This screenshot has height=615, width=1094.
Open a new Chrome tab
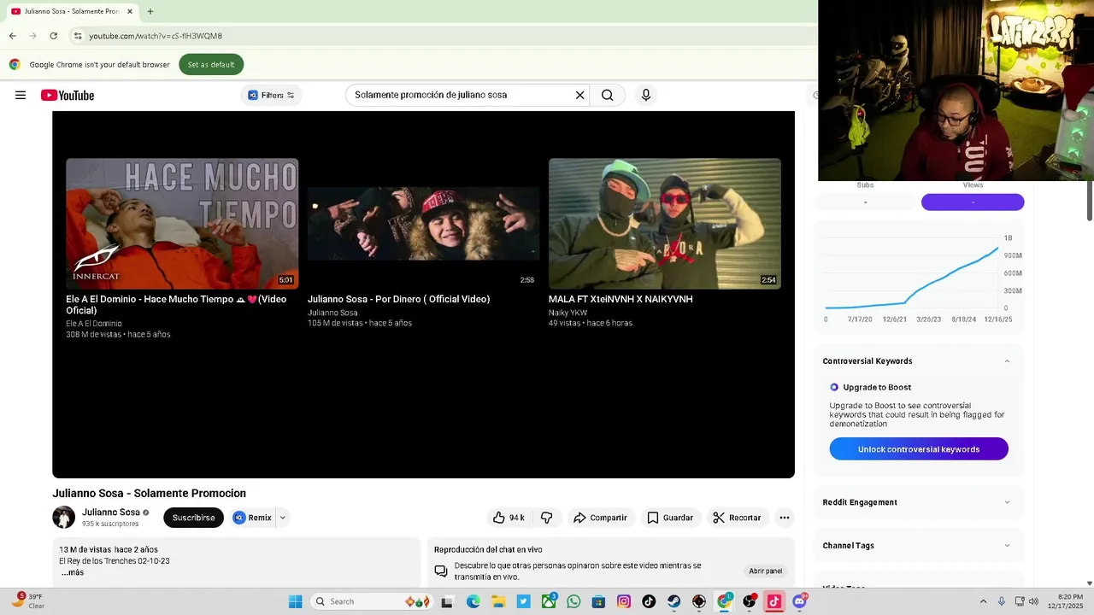150,11
